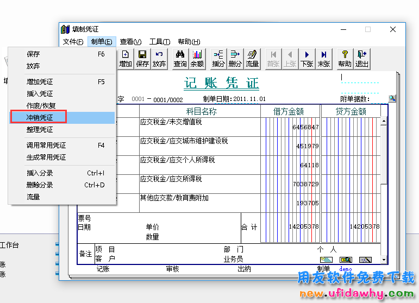
Task: Click the magnifier icon beside 附单据数
Action: (392, 98)
